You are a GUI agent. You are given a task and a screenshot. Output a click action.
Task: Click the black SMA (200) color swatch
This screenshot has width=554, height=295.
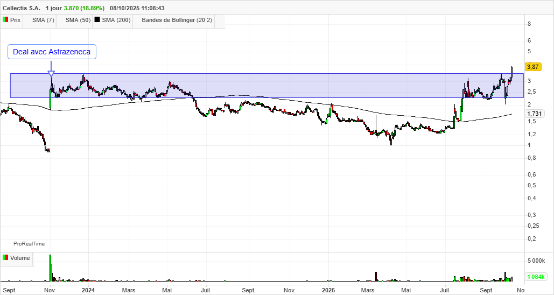pos(97,20)
